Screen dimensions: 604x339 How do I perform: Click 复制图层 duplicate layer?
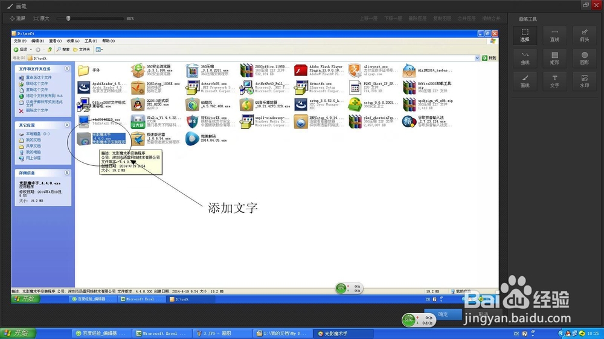[442, 18]
